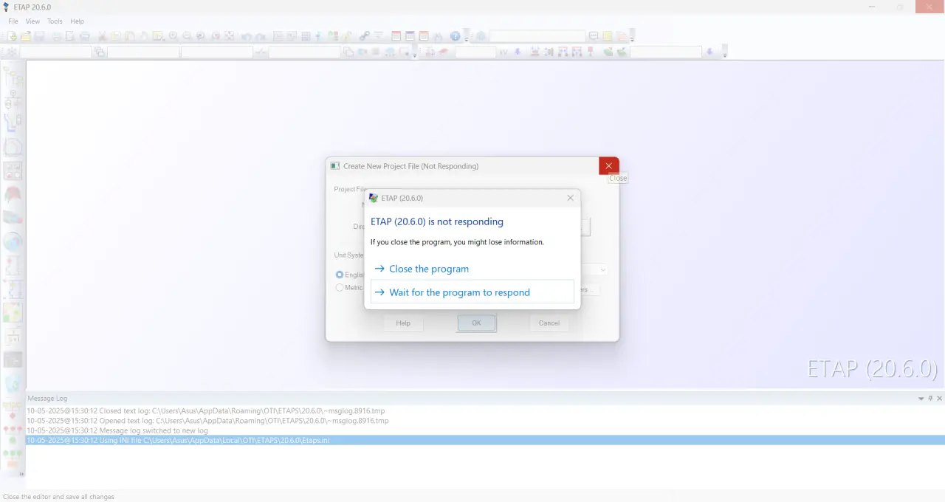Toggle the Message Log pin icon

[930, 399]
